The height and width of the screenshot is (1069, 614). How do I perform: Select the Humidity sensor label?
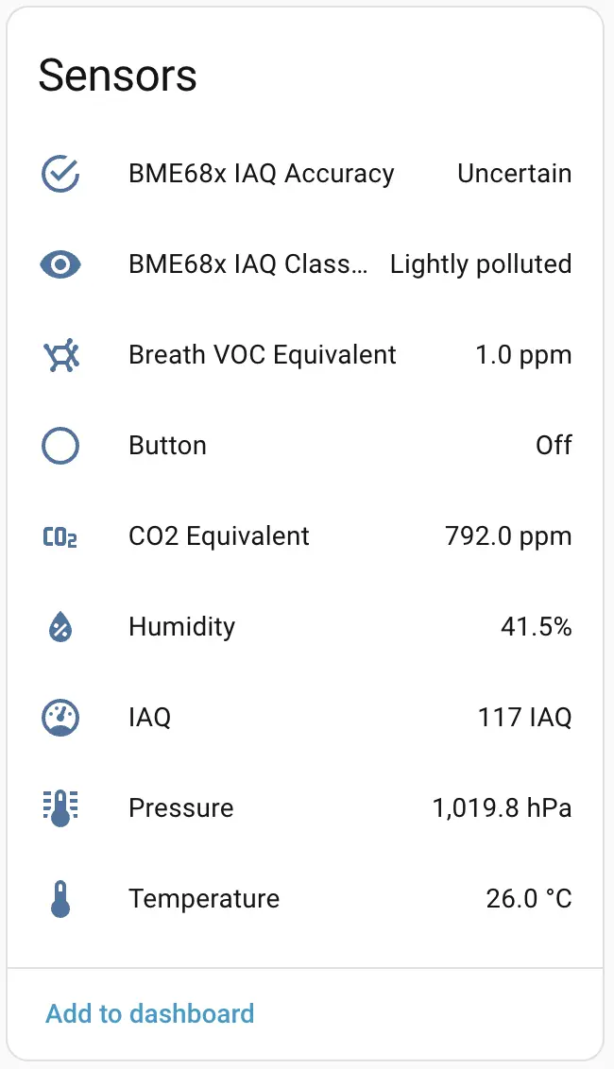click(181, 627)
